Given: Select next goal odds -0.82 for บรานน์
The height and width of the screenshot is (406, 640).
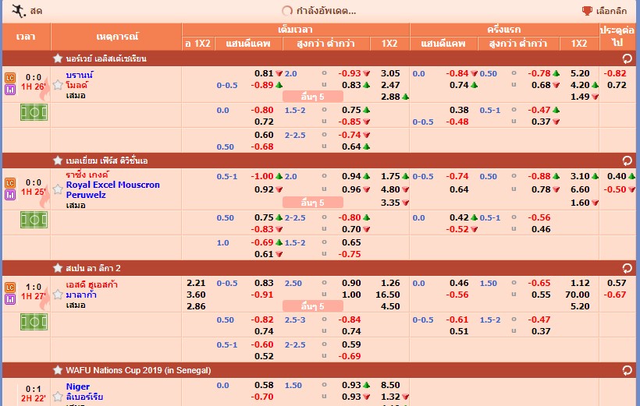Looking at the screenshot, I should (615, 73).
